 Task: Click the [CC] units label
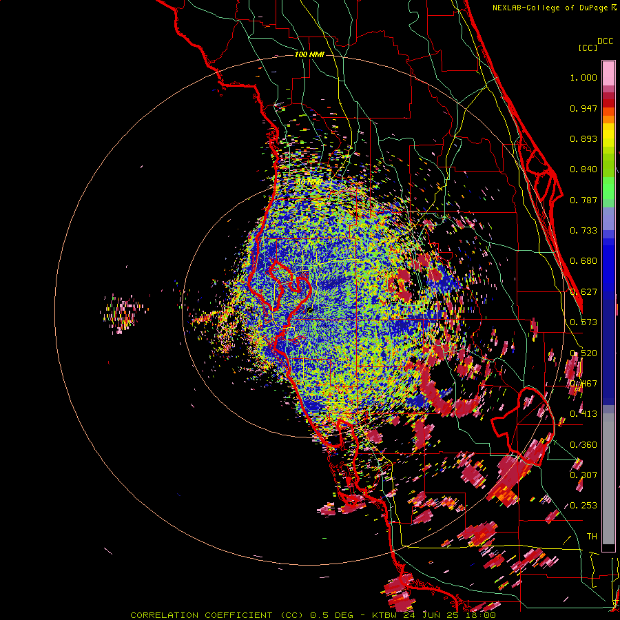588,48
